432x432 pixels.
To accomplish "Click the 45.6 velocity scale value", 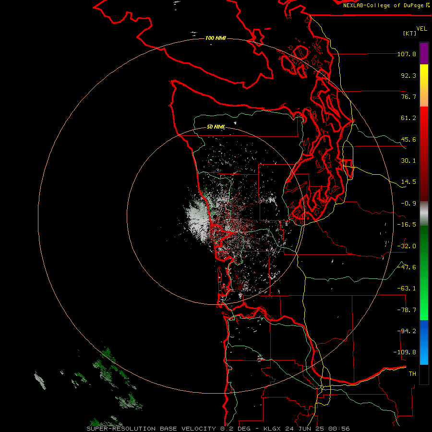I will [408, 139].
